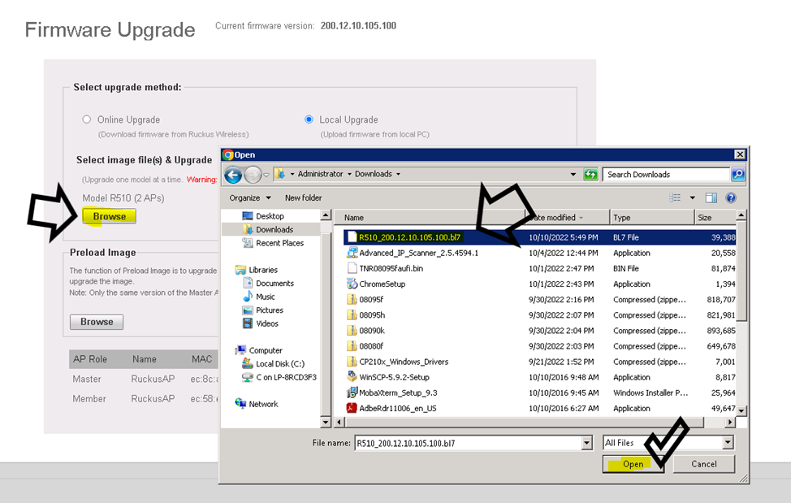791x503 pixels.
Task: Click into the Search Downloads field
Action: 666,174
